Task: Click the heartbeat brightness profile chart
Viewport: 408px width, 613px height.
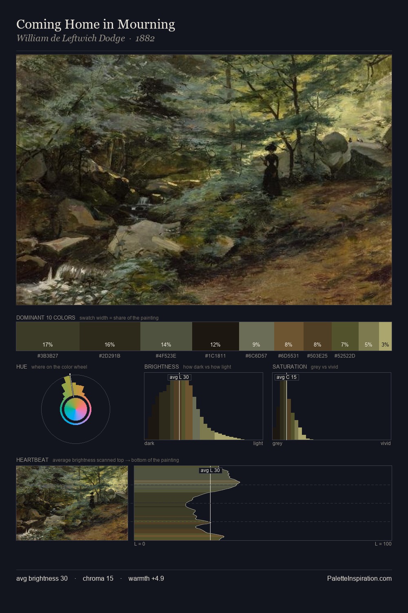Action: pos(263,503)
